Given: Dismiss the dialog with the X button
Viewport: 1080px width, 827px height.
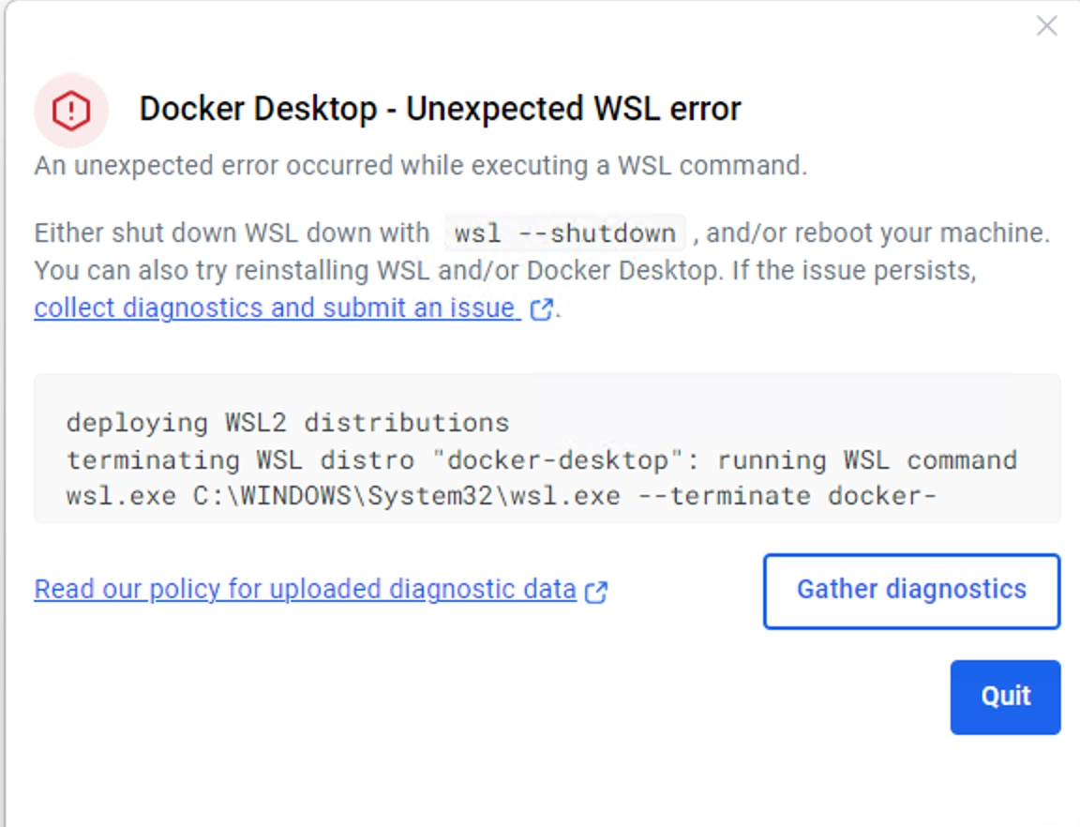Looking at the screenshot, I should coord(1046,26).
